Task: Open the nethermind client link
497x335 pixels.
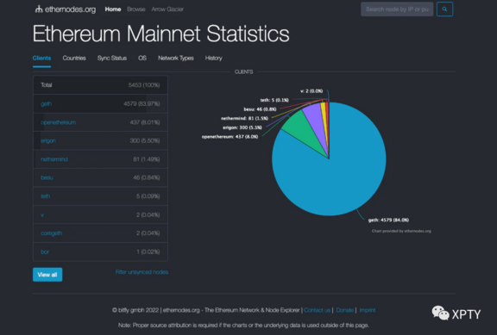Action: click(54, 159)
